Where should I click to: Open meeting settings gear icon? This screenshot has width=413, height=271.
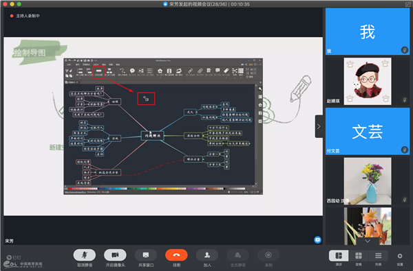[x=400, y=256]
